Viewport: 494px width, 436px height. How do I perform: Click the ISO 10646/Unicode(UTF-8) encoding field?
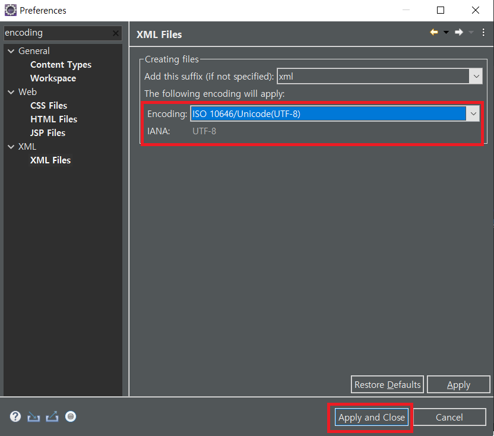click(328, 114)
